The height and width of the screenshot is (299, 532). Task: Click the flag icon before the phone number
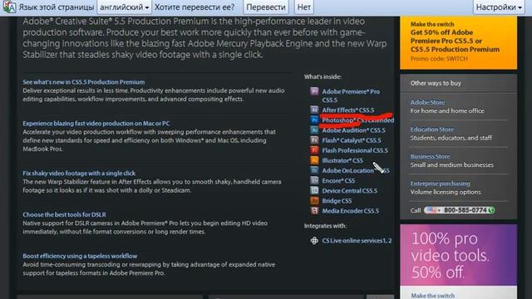(432, 210)
